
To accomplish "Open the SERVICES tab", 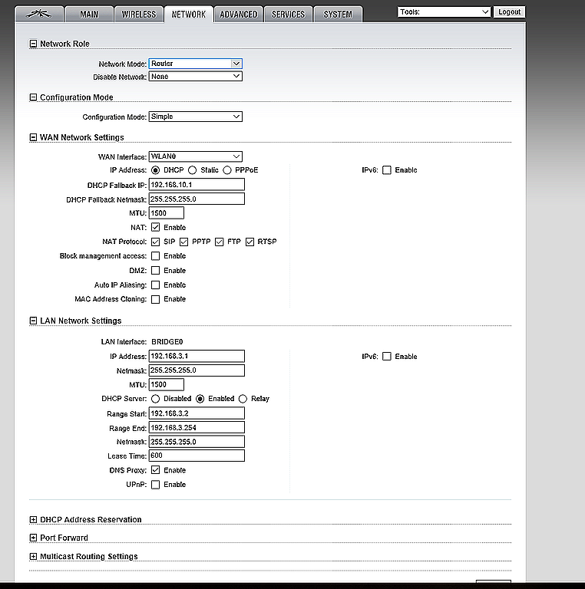I will (288, 14).
